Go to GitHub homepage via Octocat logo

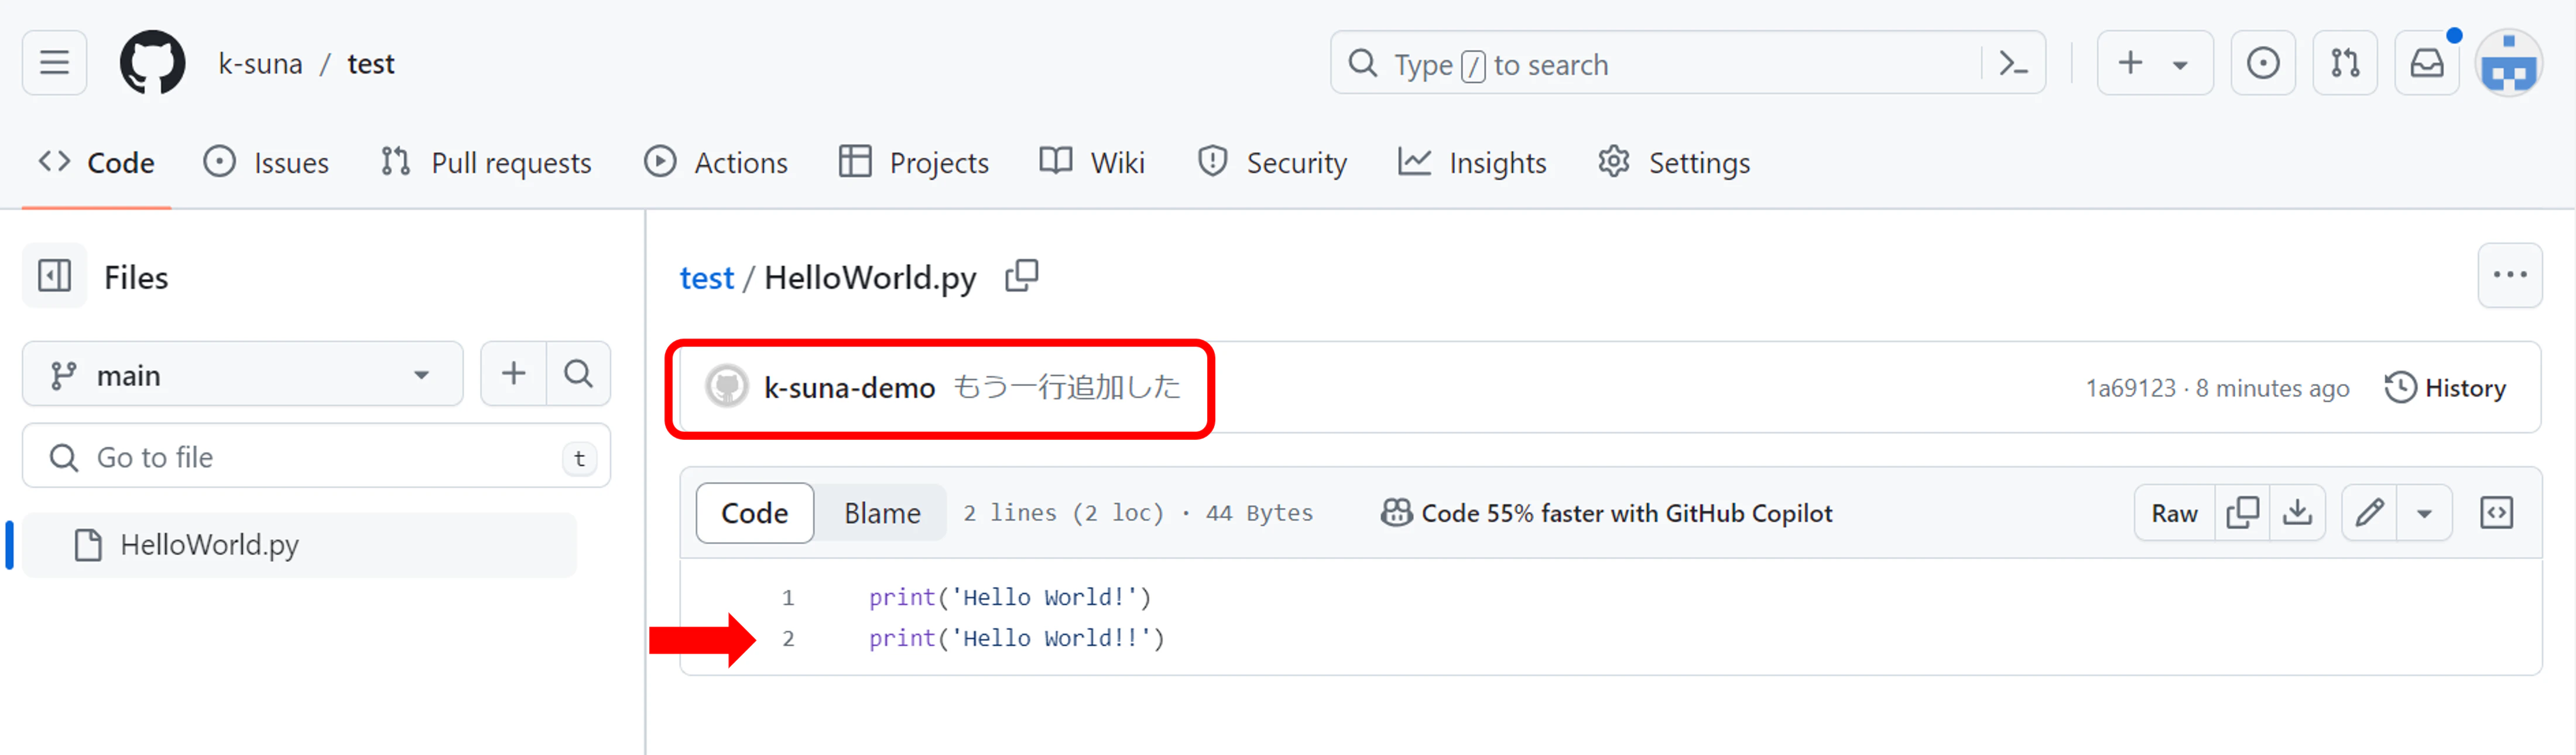152,63
